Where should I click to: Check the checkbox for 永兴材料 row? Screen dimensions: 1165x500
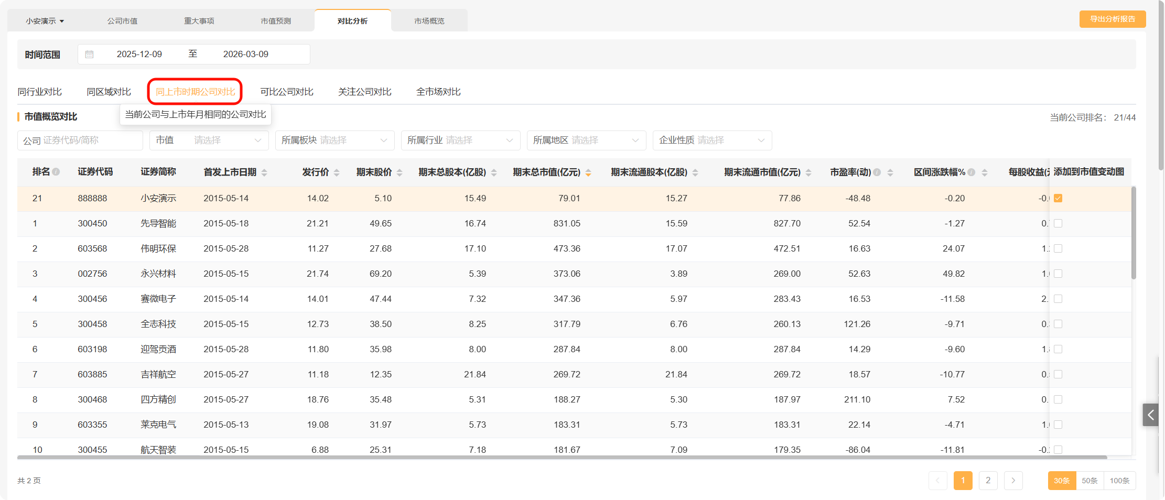(1058, 274)
